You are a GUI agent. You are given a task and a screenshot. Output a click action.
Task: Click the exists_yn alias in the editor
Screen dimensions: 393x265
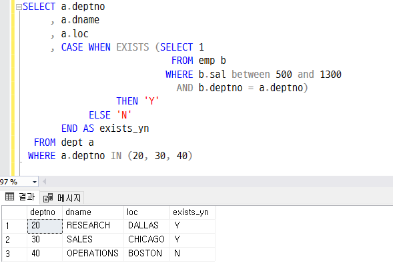[x=124, y=129]
